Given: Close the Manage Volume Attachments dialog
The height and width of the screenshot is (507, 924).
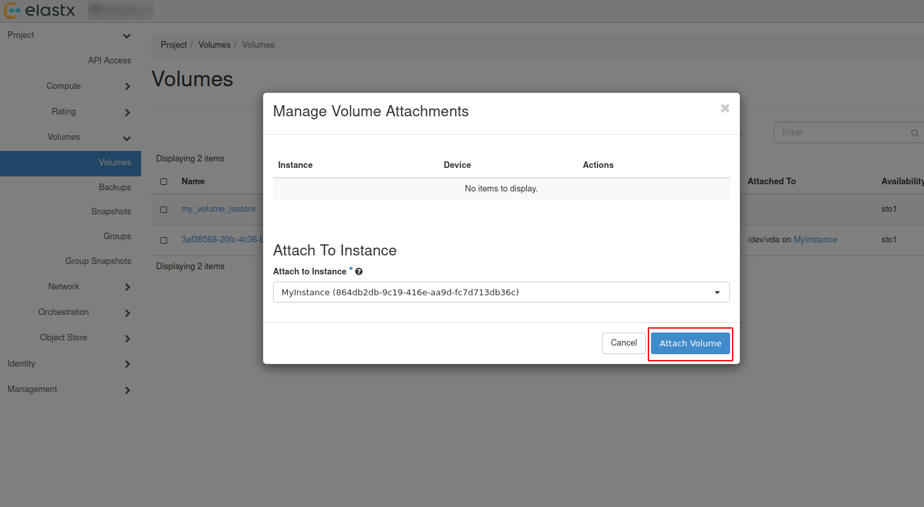Looking at the screenshot, I should [x=724, y=108].
